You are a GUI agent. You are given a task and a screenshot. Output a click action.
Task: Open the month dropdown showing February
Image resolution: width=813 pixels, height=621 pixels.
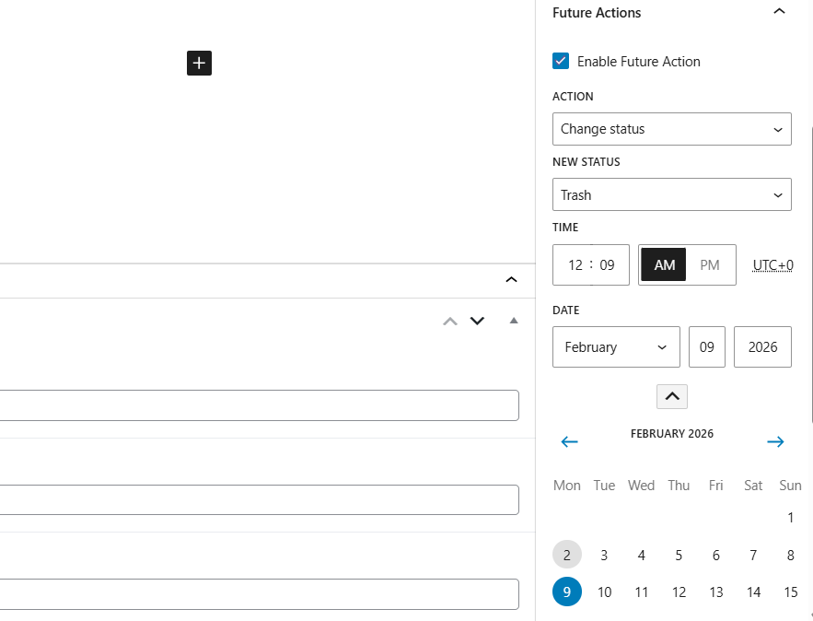pos(616,346)
